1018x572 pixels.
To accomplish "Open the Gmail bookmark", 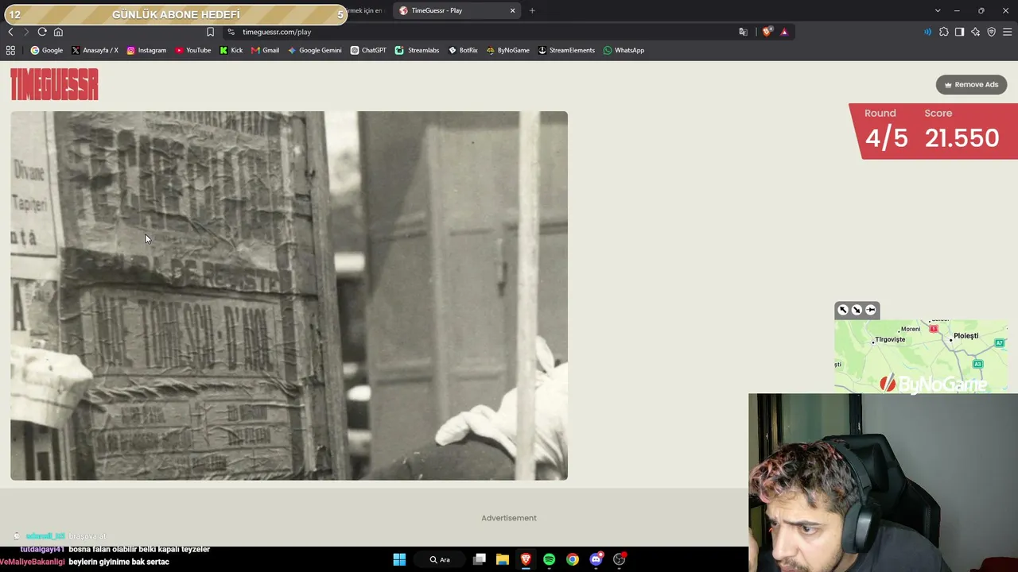I will click(265, 50).
